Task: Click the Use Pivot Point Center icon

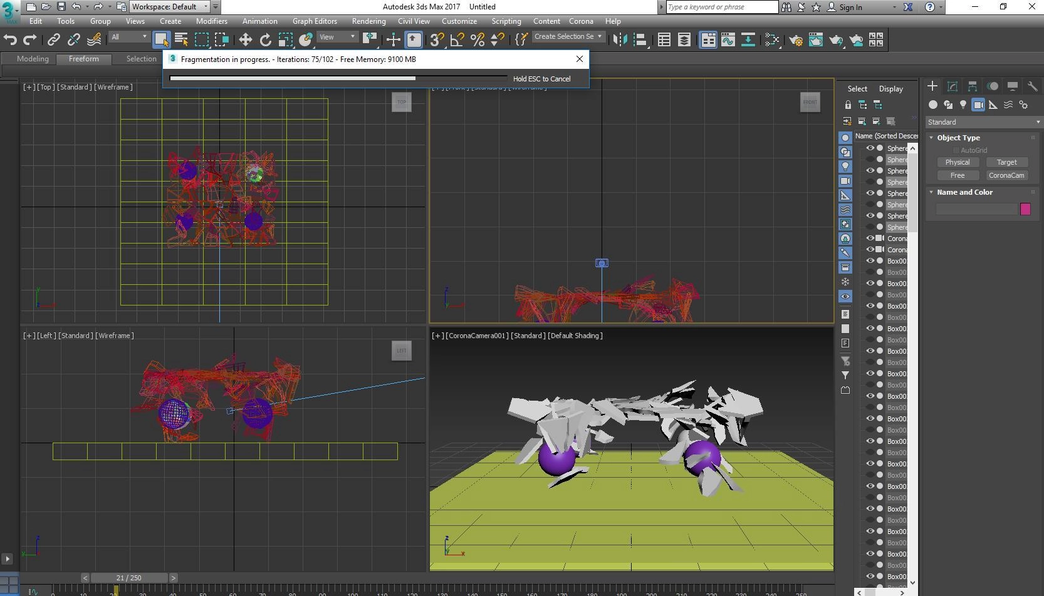Action: pyautogui.click(x=370, y=39)
